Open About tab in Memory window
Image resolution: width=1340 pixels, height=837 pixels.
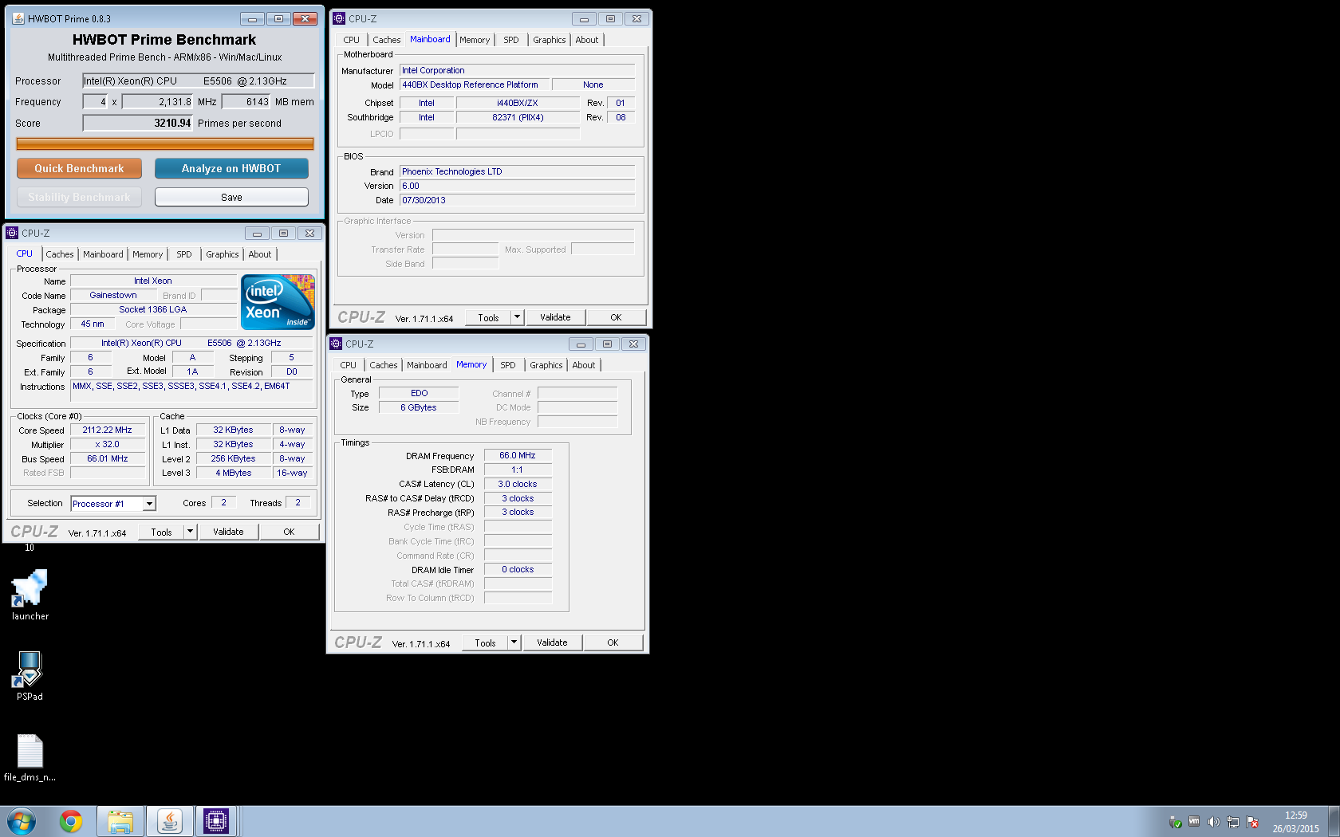pos(584,365)
